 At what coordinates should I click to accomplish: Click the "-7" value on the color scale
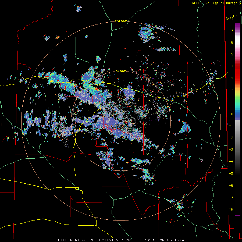[x=231, y=197]
